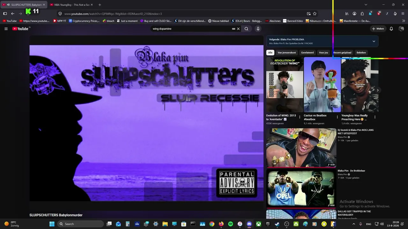Open Google Chrome from the taskbar
This screenshot has width=408, height=229.
pos(212,224)
